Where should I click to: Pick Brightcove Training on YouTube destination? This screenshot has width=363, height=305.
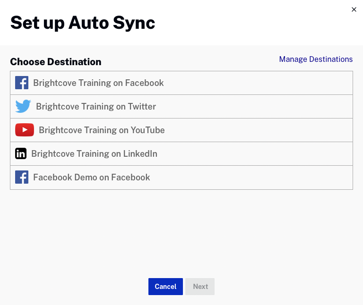coord(102,130)
